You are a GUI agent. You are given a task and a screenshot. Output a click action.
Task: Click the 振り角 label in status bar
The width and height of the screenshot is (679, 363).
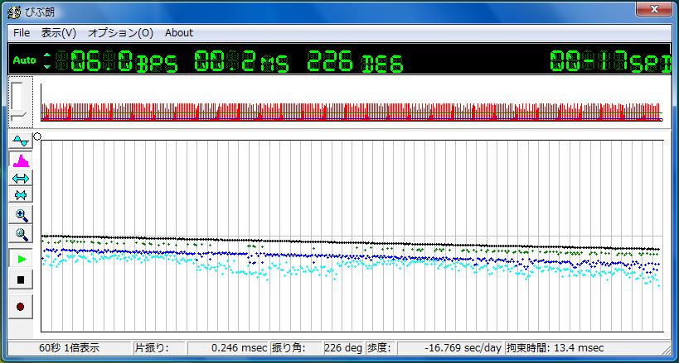click(296, 348)
